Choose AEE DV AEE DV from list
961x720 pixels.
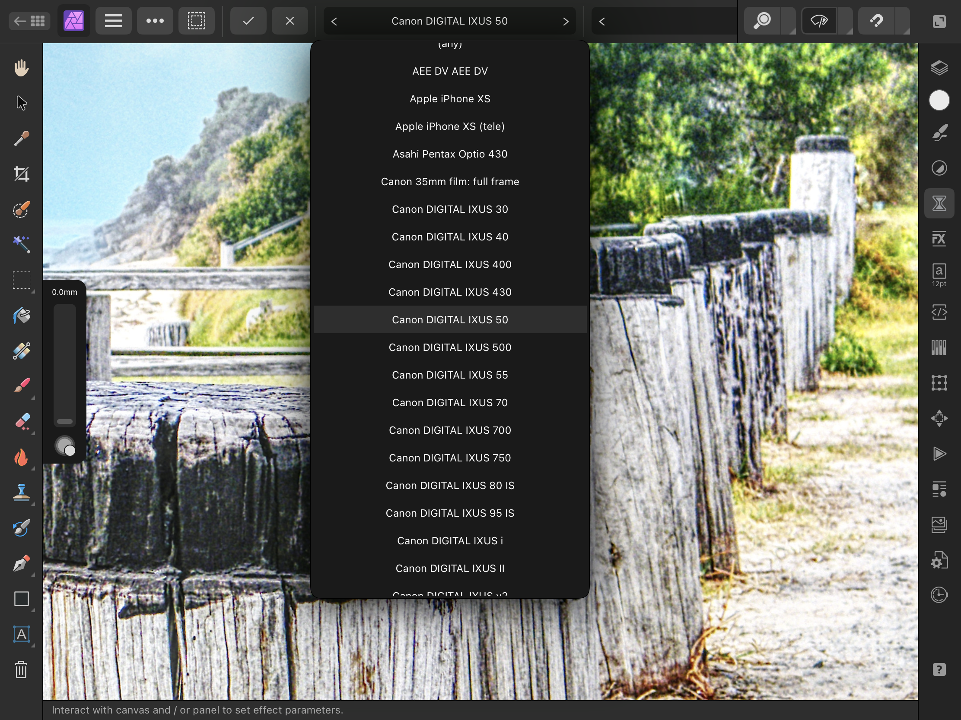(450, 71)
